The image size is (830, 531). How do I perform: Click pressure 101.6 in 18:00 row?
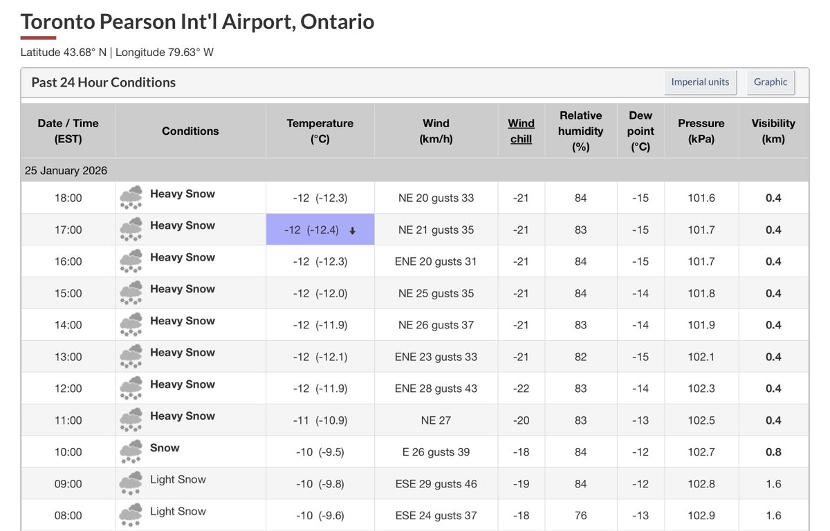(701, 198)
